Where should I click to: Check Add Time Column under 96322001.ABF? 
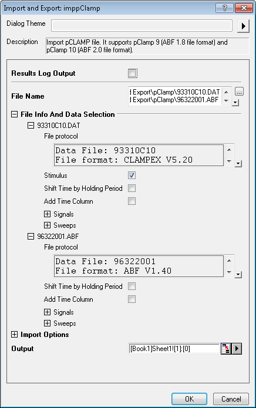point(132,299)
